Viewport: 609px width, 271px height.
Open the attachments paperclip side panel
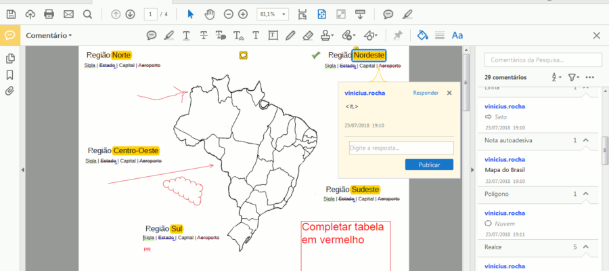coord(9,91)
